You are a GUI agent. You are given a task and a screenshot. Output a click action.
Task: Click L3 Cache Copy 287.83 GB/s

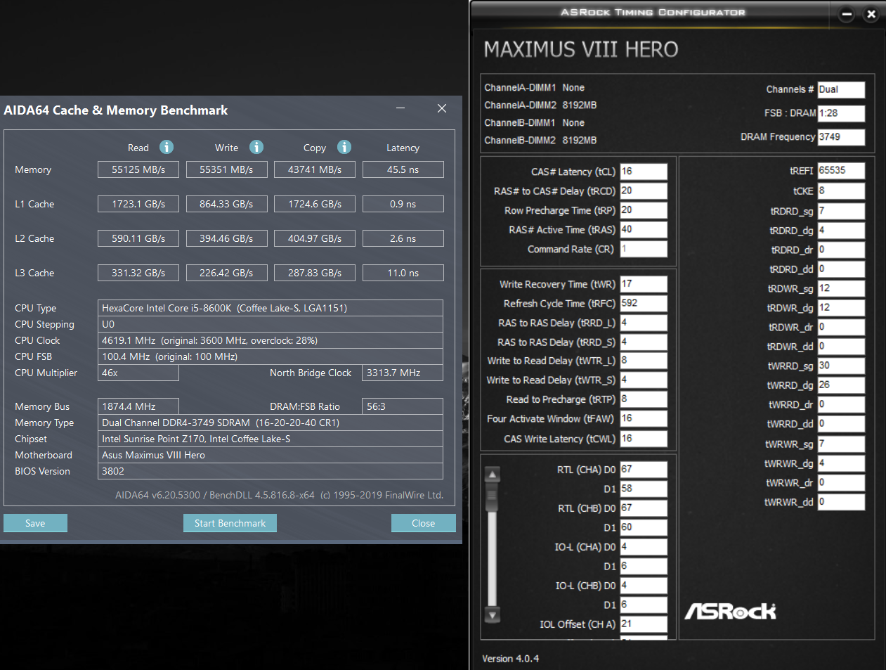pyautogui.click(x=315, y=273)
